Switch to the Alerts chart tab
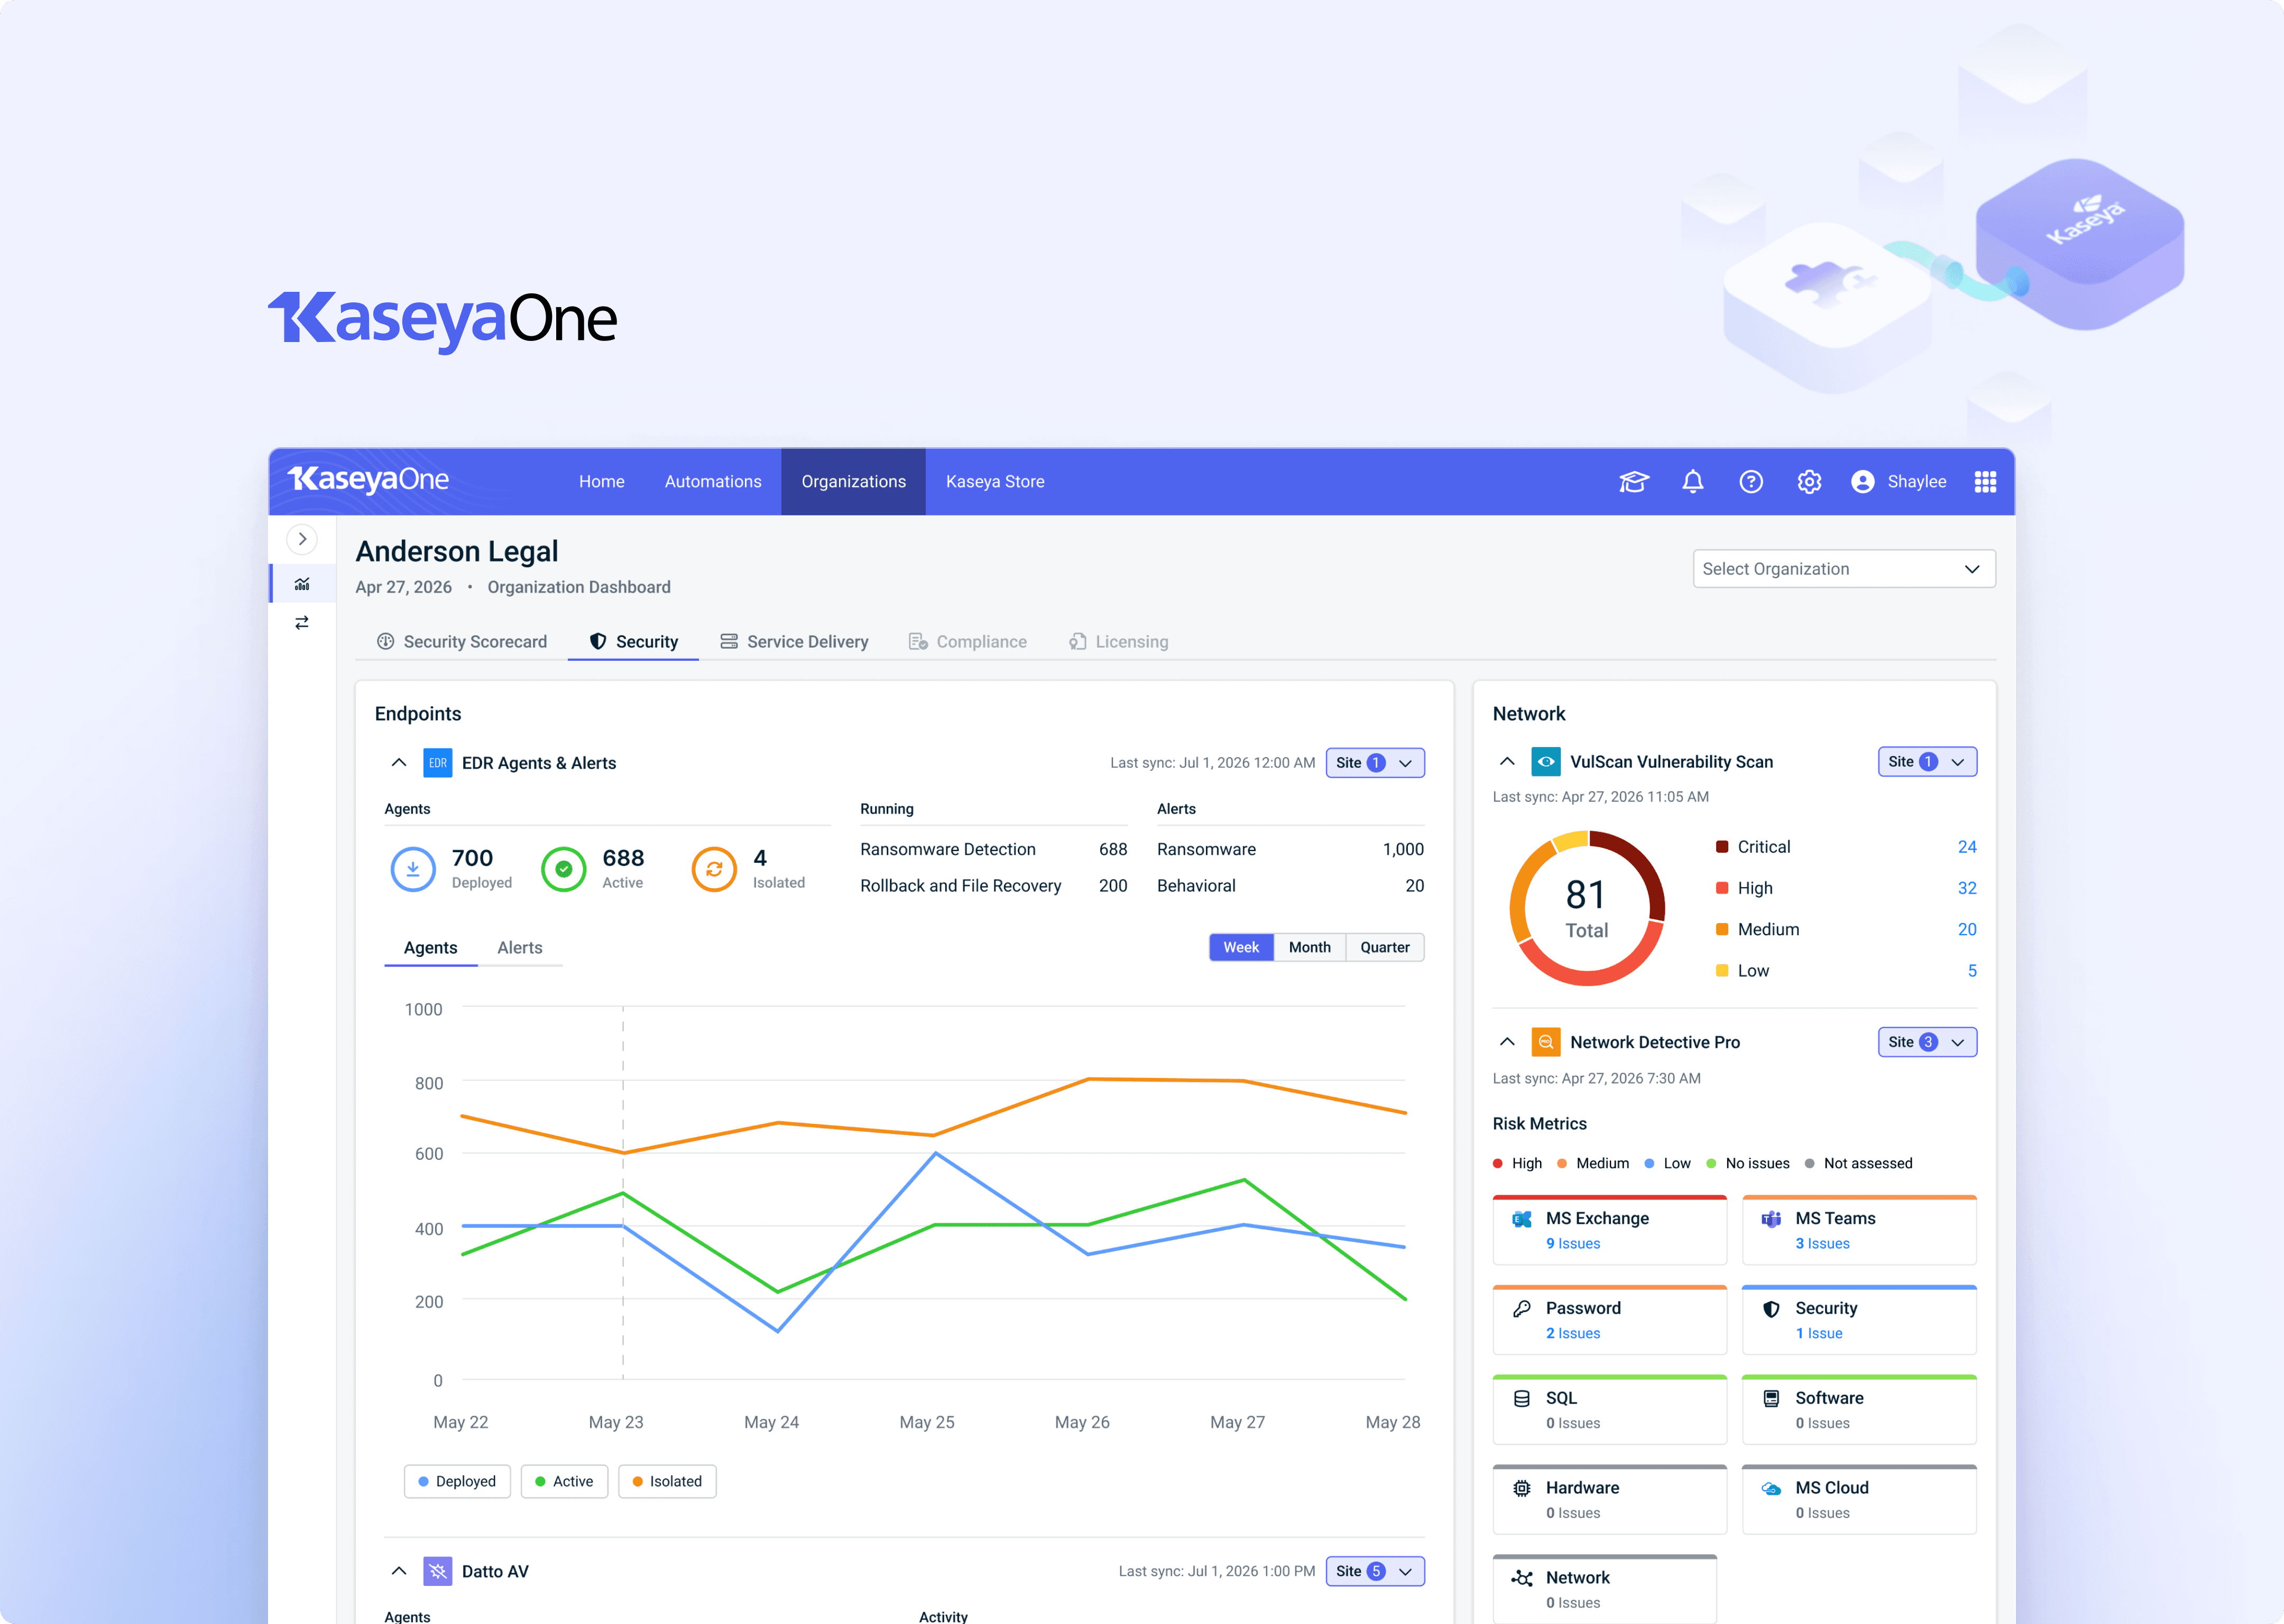Viewport: 2284px width, 1624px height. (x=519, y=947)
